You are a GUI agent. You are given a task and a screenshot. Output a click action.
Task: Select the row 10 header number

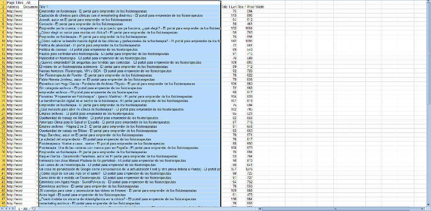pyautogui.click(x=3, y=41)
